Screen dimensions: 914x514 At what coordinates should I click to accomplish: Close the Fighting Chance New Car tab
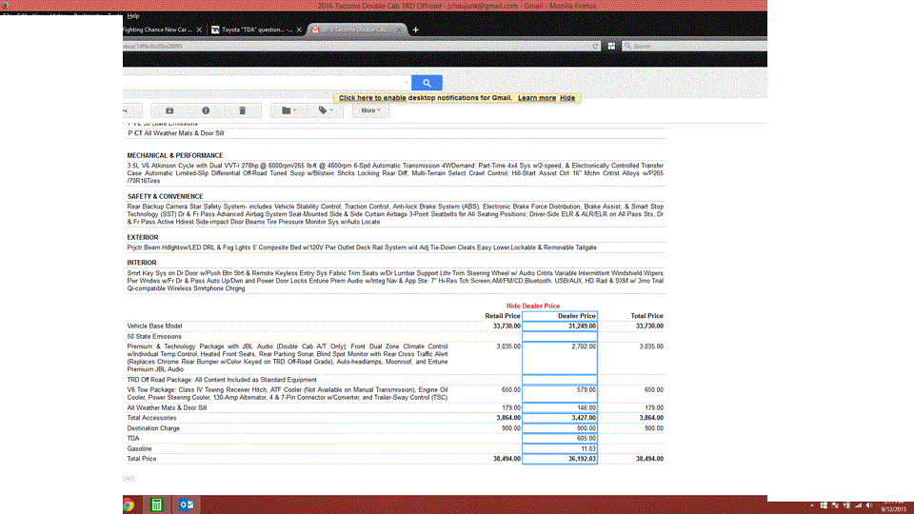pos(199,30)
